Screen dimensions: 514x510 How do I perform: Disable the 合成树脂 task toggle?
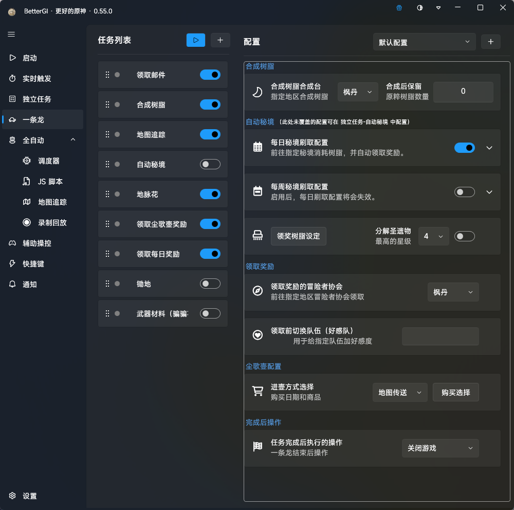pyautogui.click(x=210, y=105)
